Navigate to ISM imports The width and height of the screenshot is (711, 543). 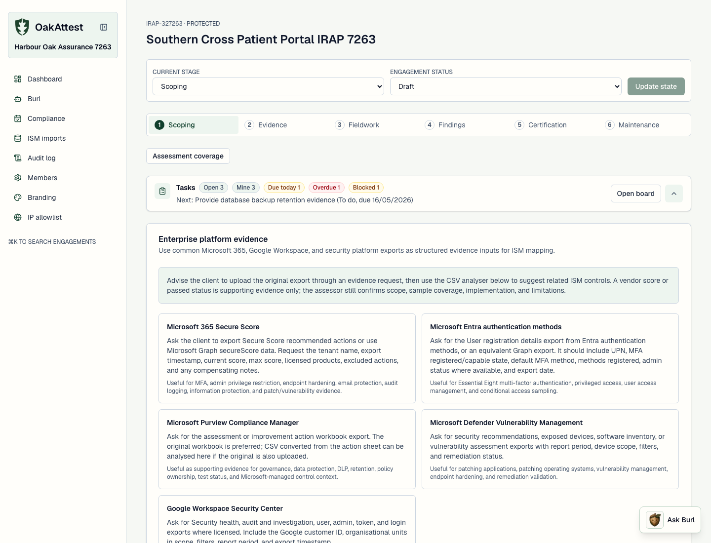tap(63, 138)
